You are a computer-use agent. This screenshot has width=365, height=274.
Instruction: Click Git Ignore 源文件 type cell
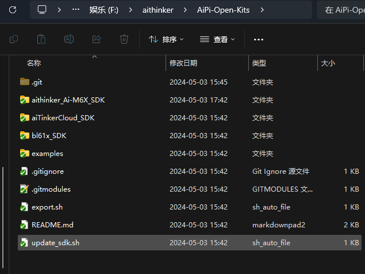click(281, 172)
